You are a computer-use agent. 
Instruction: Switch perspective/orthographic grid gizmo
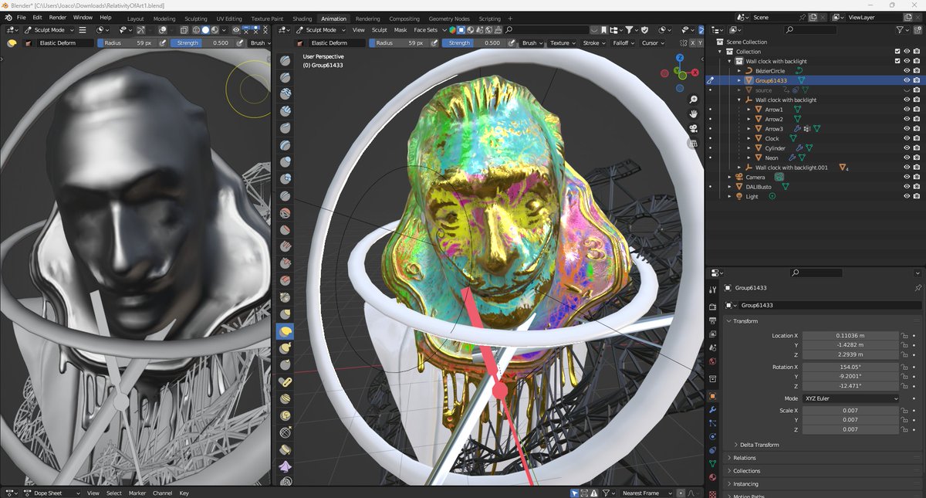click(694, 144)
